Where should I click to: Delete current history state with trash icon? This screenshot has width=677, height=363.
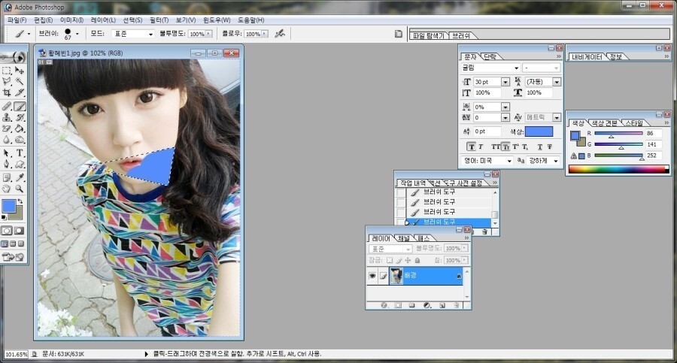point(484,232)
